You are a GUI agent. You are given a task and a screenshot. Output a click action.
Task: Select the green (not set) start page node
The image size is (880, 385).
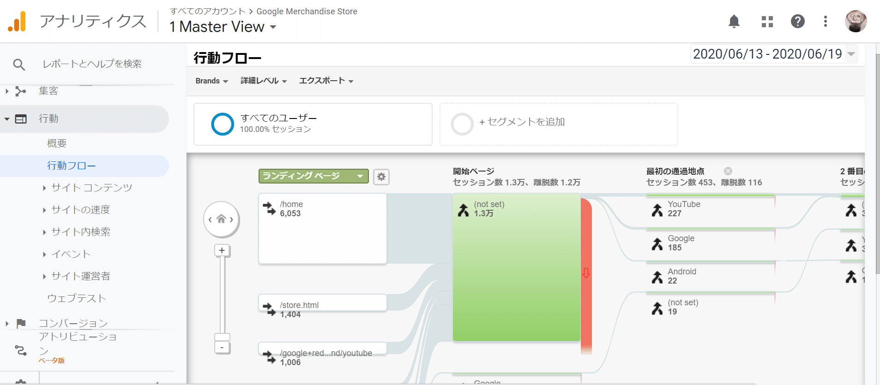(516, 267)
